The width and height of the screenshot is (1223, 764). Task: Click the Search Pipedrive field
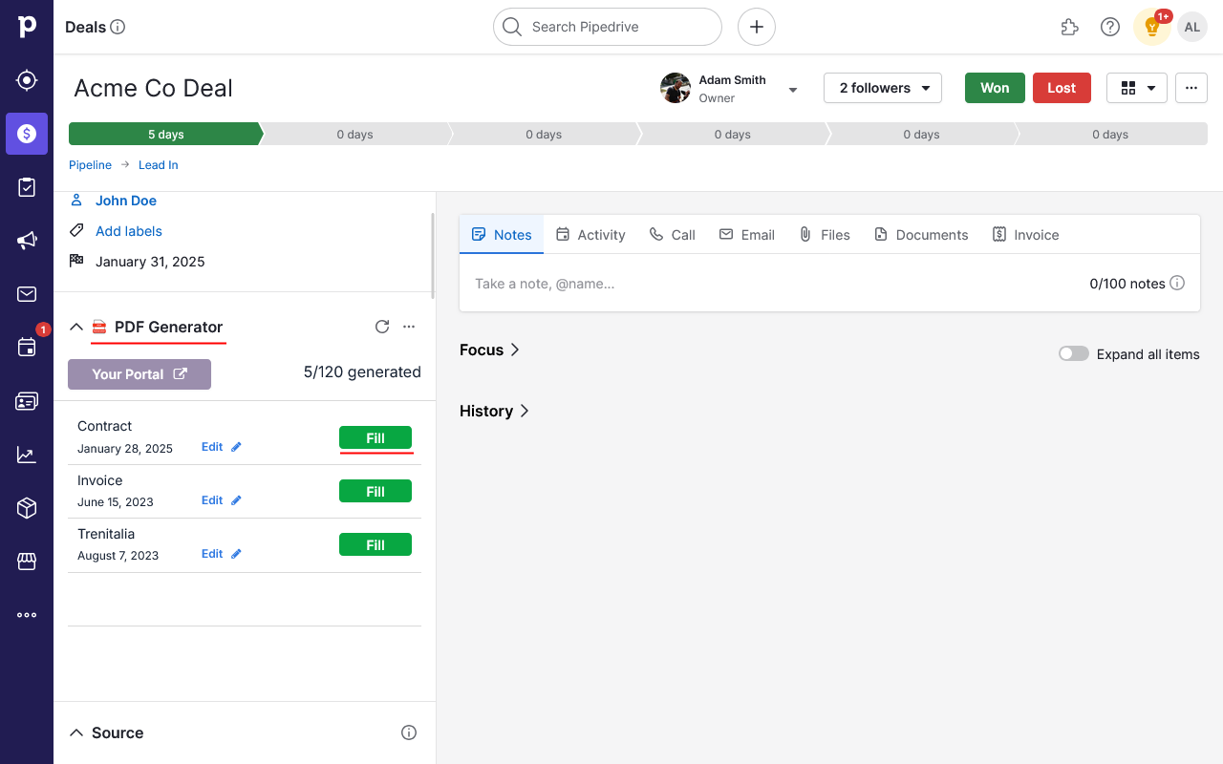[608, 27]
